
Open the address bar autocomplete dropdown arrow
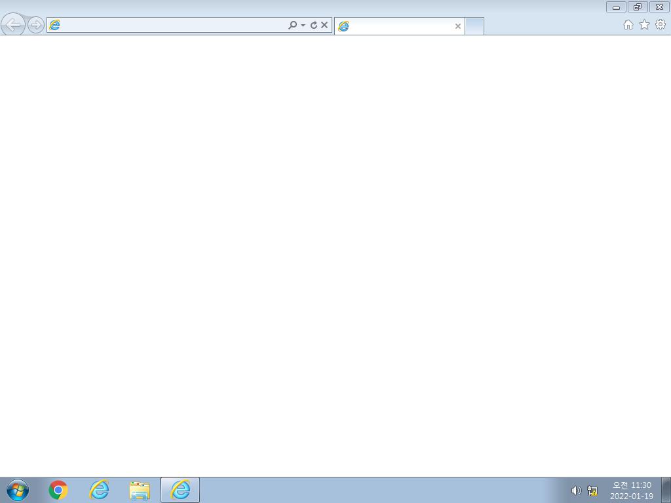point(303,26)
